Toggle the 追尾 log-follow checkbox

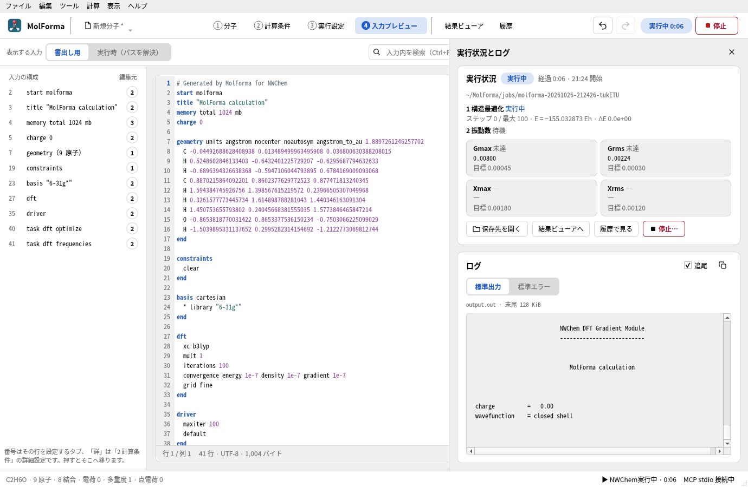coord(688,265)
